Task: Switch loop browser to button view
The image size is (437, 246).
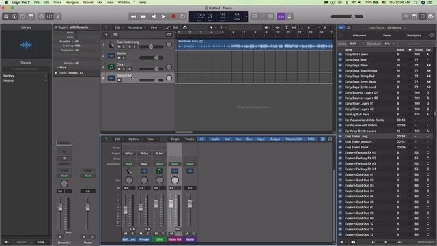Action: point(341,27)
